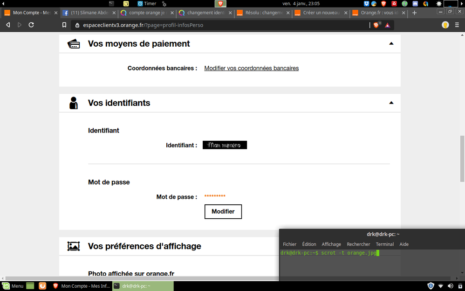This screenshot has width=465, height=291.
Task: Open the Linux Mint Menu button
Action: 13,286
